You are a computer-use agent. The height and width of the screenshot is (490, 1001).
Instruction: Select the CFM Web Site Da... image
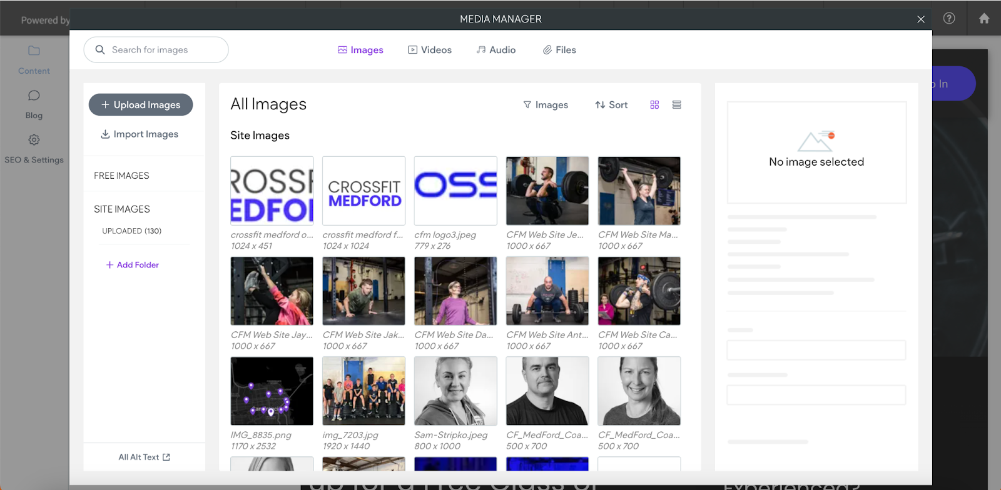pyautogui.click(x=455, y=291)
